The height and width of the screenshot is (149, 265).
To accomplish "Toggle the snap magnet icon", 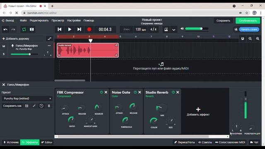I will coord(243,38).
